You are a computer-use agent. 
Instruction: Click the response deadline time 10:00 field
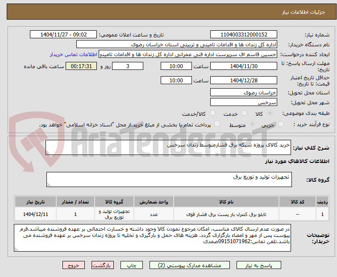tap(176, 66)
